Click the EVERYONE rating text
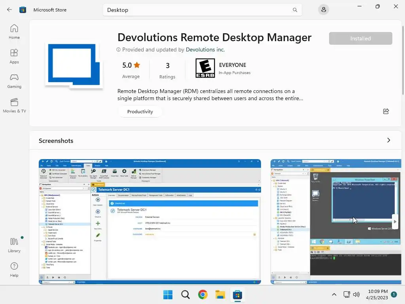 (x=233, y=65)
